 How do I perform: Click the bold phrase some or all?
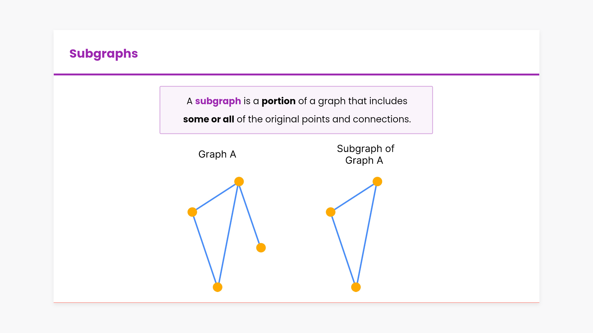tap(208, 119)
